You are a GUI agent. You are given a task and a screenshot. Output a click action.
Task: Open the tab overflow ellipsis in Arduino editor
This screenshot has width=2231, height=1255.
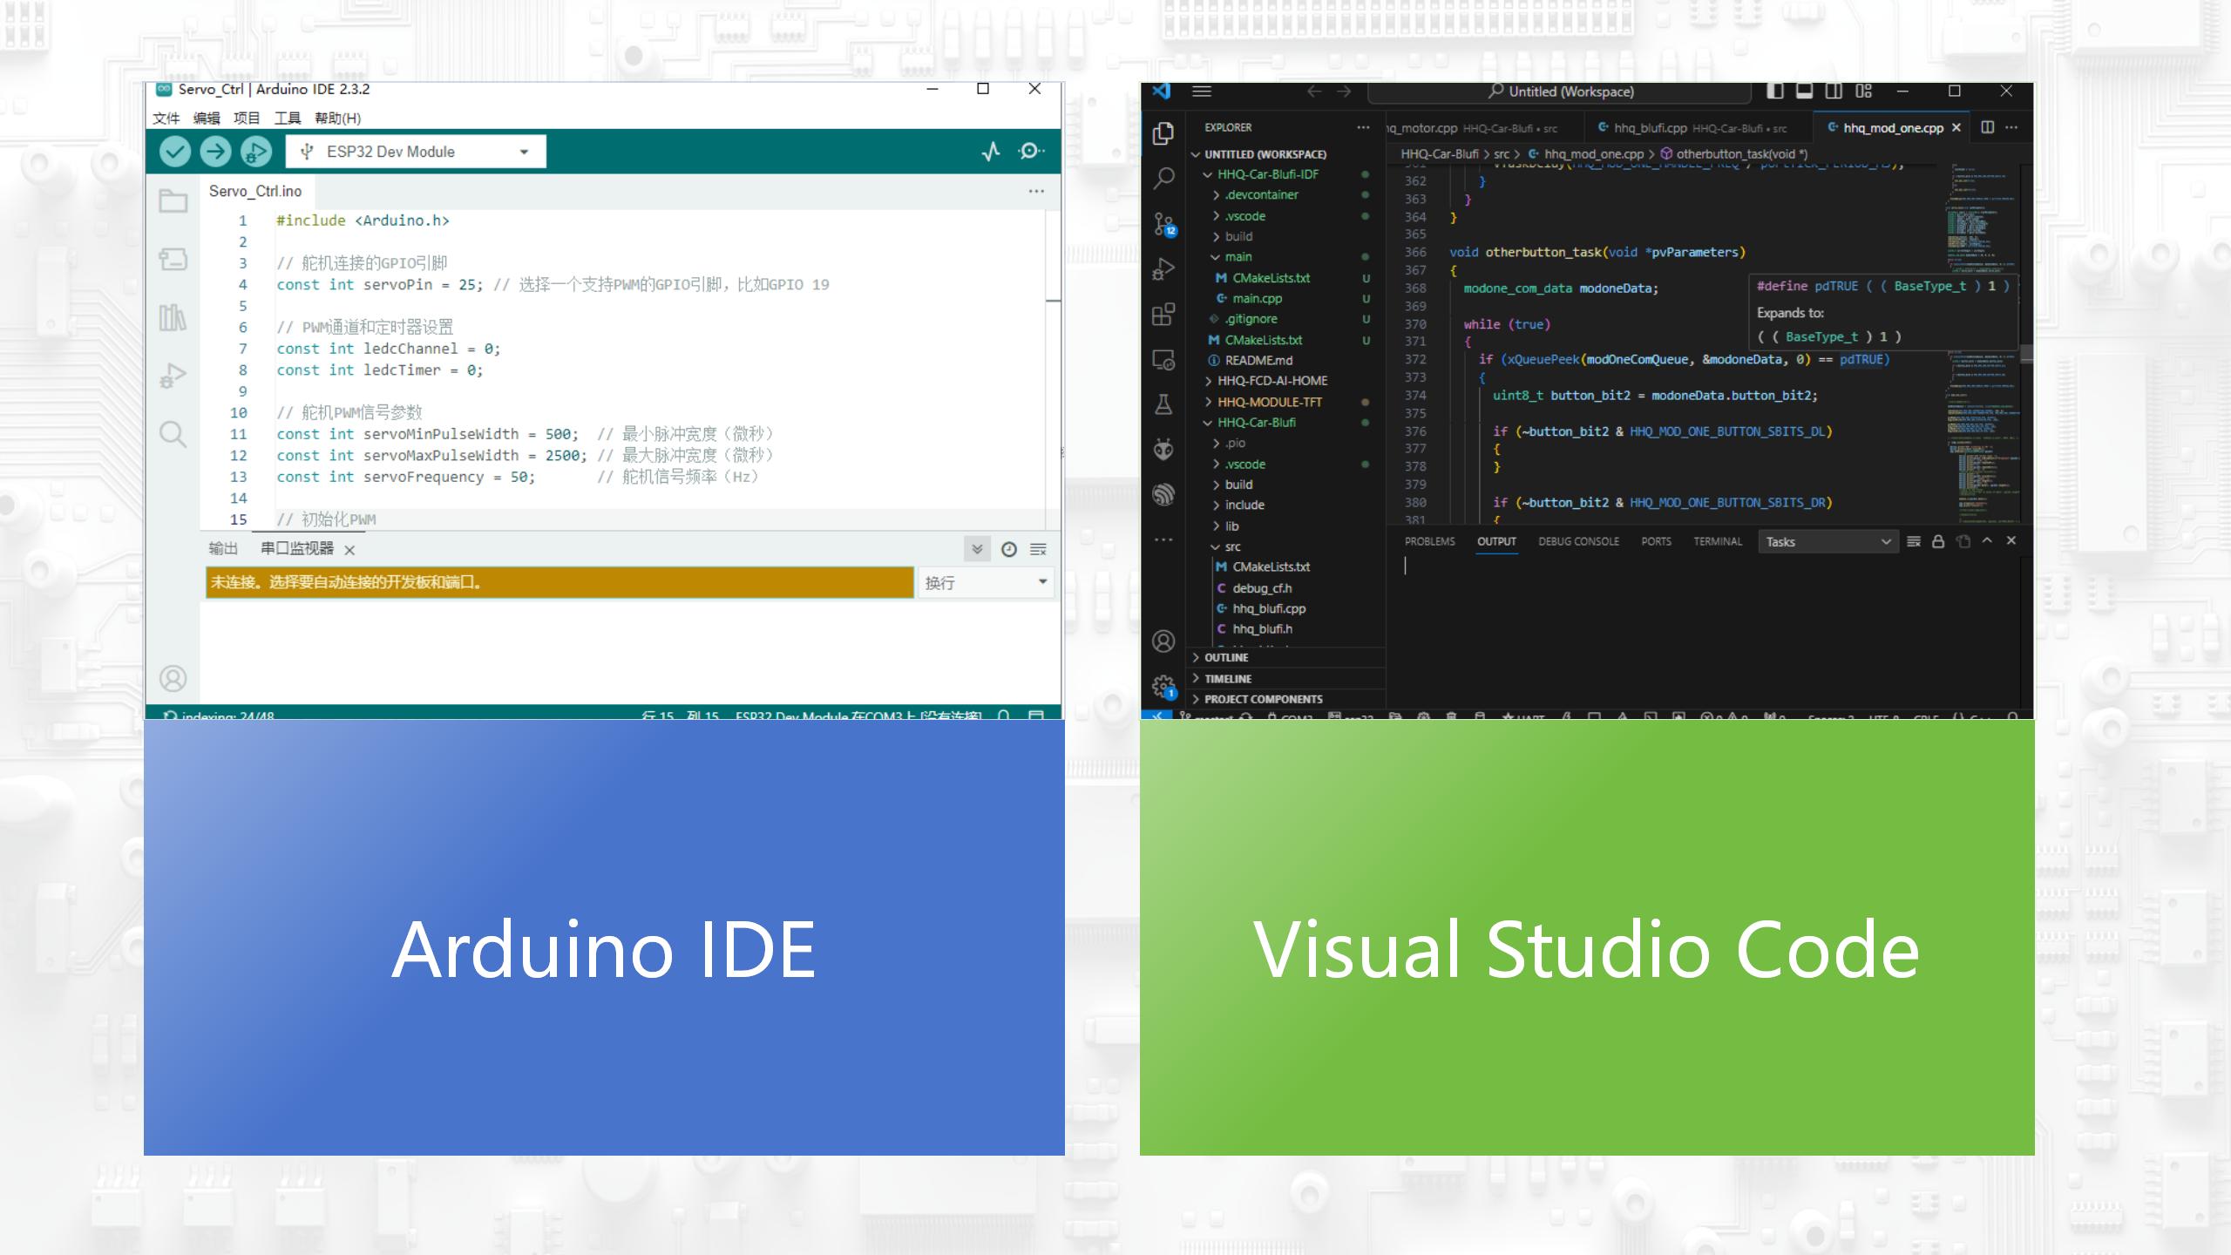[x=1036, y=191]
